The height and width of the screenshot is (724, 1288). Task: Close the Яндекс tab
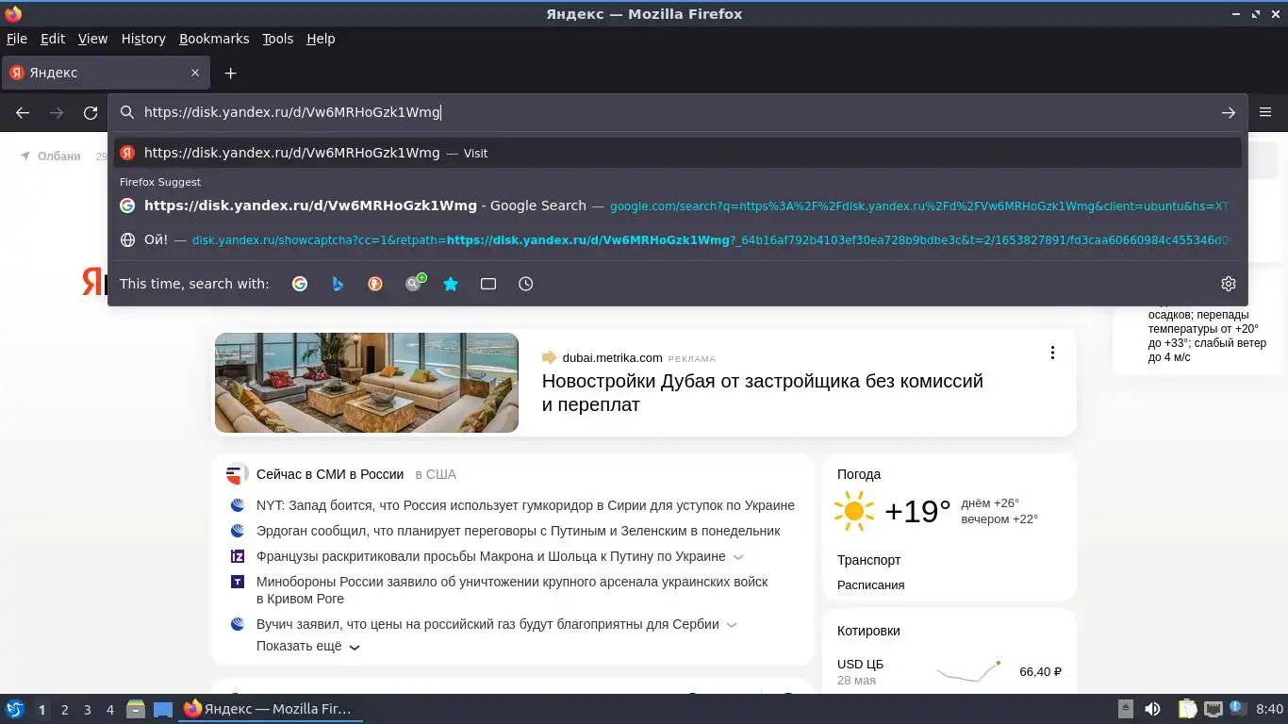(x=195, y=73)
